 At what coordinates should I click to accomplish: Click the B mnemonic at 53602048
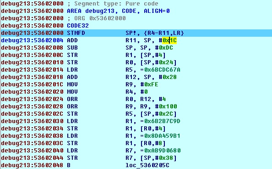69,165
